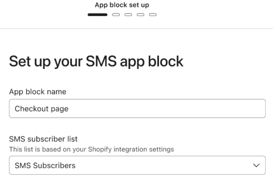The width and height of the screenshot is (273, 180).
Task: Click the 'Set up your SMS app block' heading
Action: tap(96, 61)
